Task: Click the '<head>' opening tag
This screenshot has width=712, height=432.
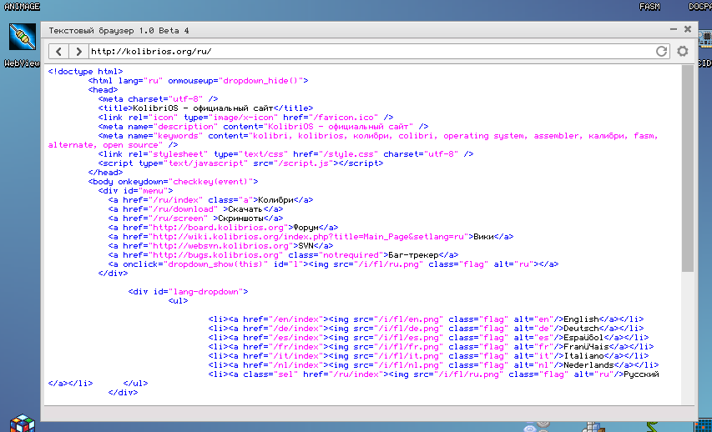Action: 103,90
